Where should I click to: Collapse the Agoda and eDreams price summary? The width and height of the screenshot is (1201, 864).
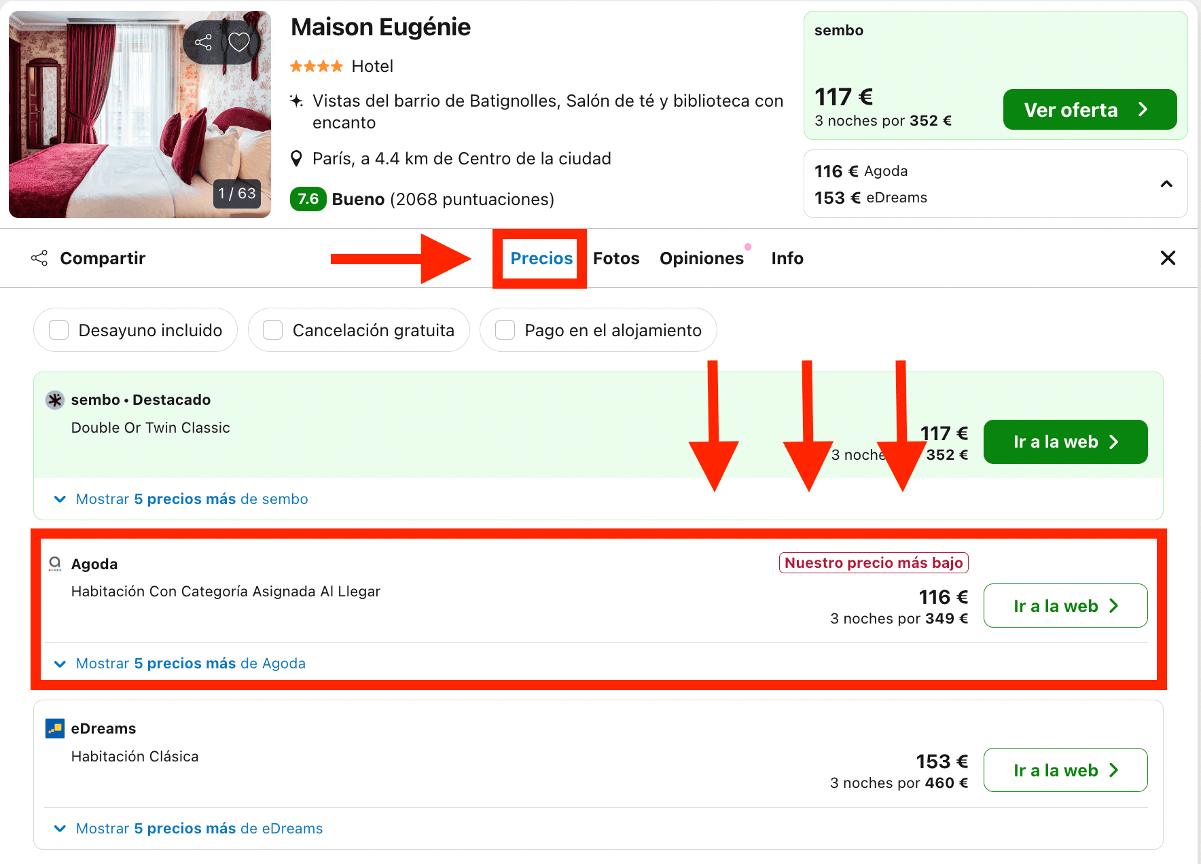coord(1166,184)
